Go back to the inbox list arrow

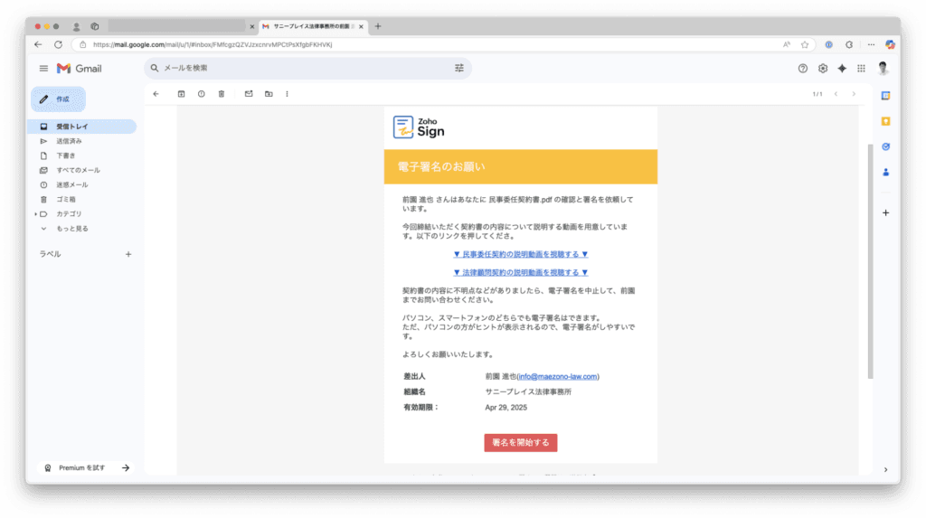tap(156, 94)
